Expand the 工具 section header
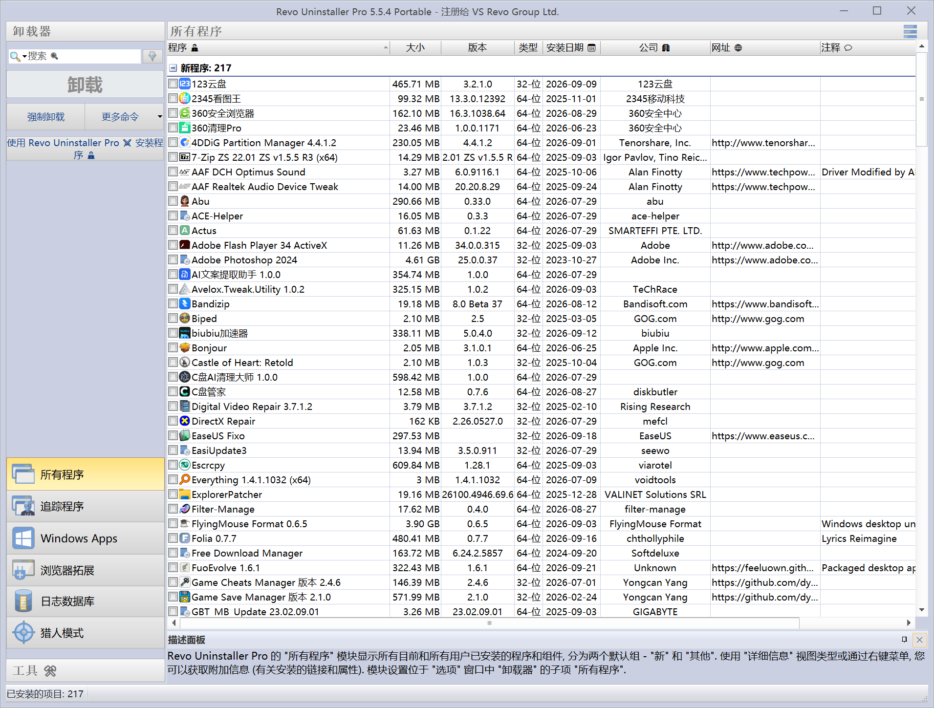Viewport: 934px width, 708px height. click(x=86, y=671)
